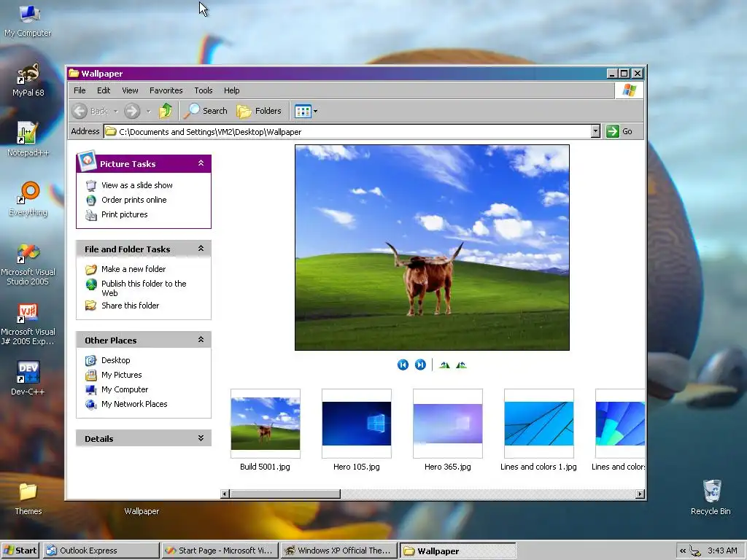Switch to Start Page Microsoft Visual taskbar button
Screen dimensions: 747x560
point(220,551)
